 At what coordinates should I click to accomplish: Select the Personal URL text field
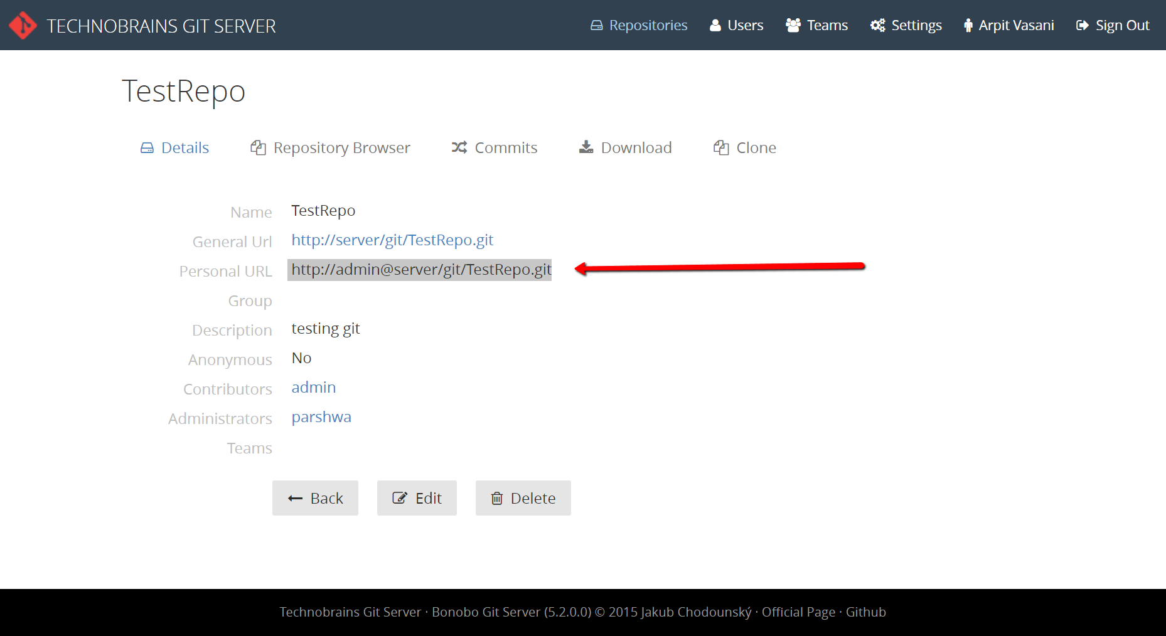pyautogui.click(x=420, y=270)
